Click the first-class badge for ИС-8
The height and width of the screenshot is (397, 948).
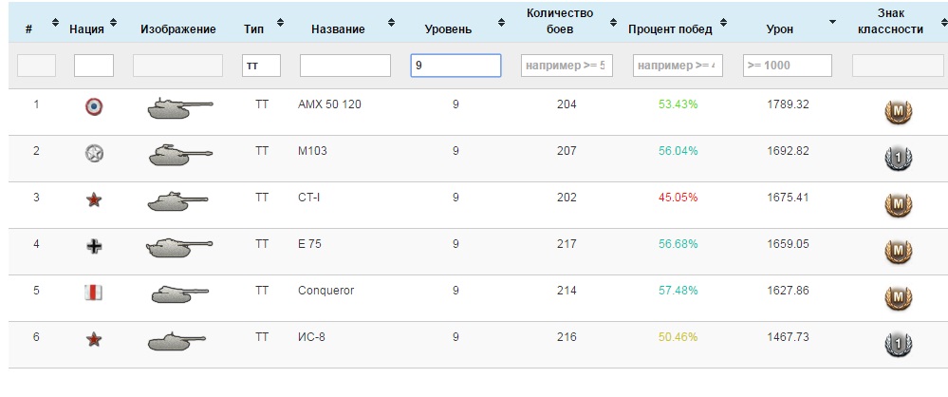tap(898, 345)
